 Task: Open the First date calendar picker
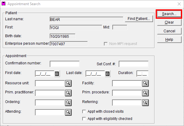[x=57, y=74]
